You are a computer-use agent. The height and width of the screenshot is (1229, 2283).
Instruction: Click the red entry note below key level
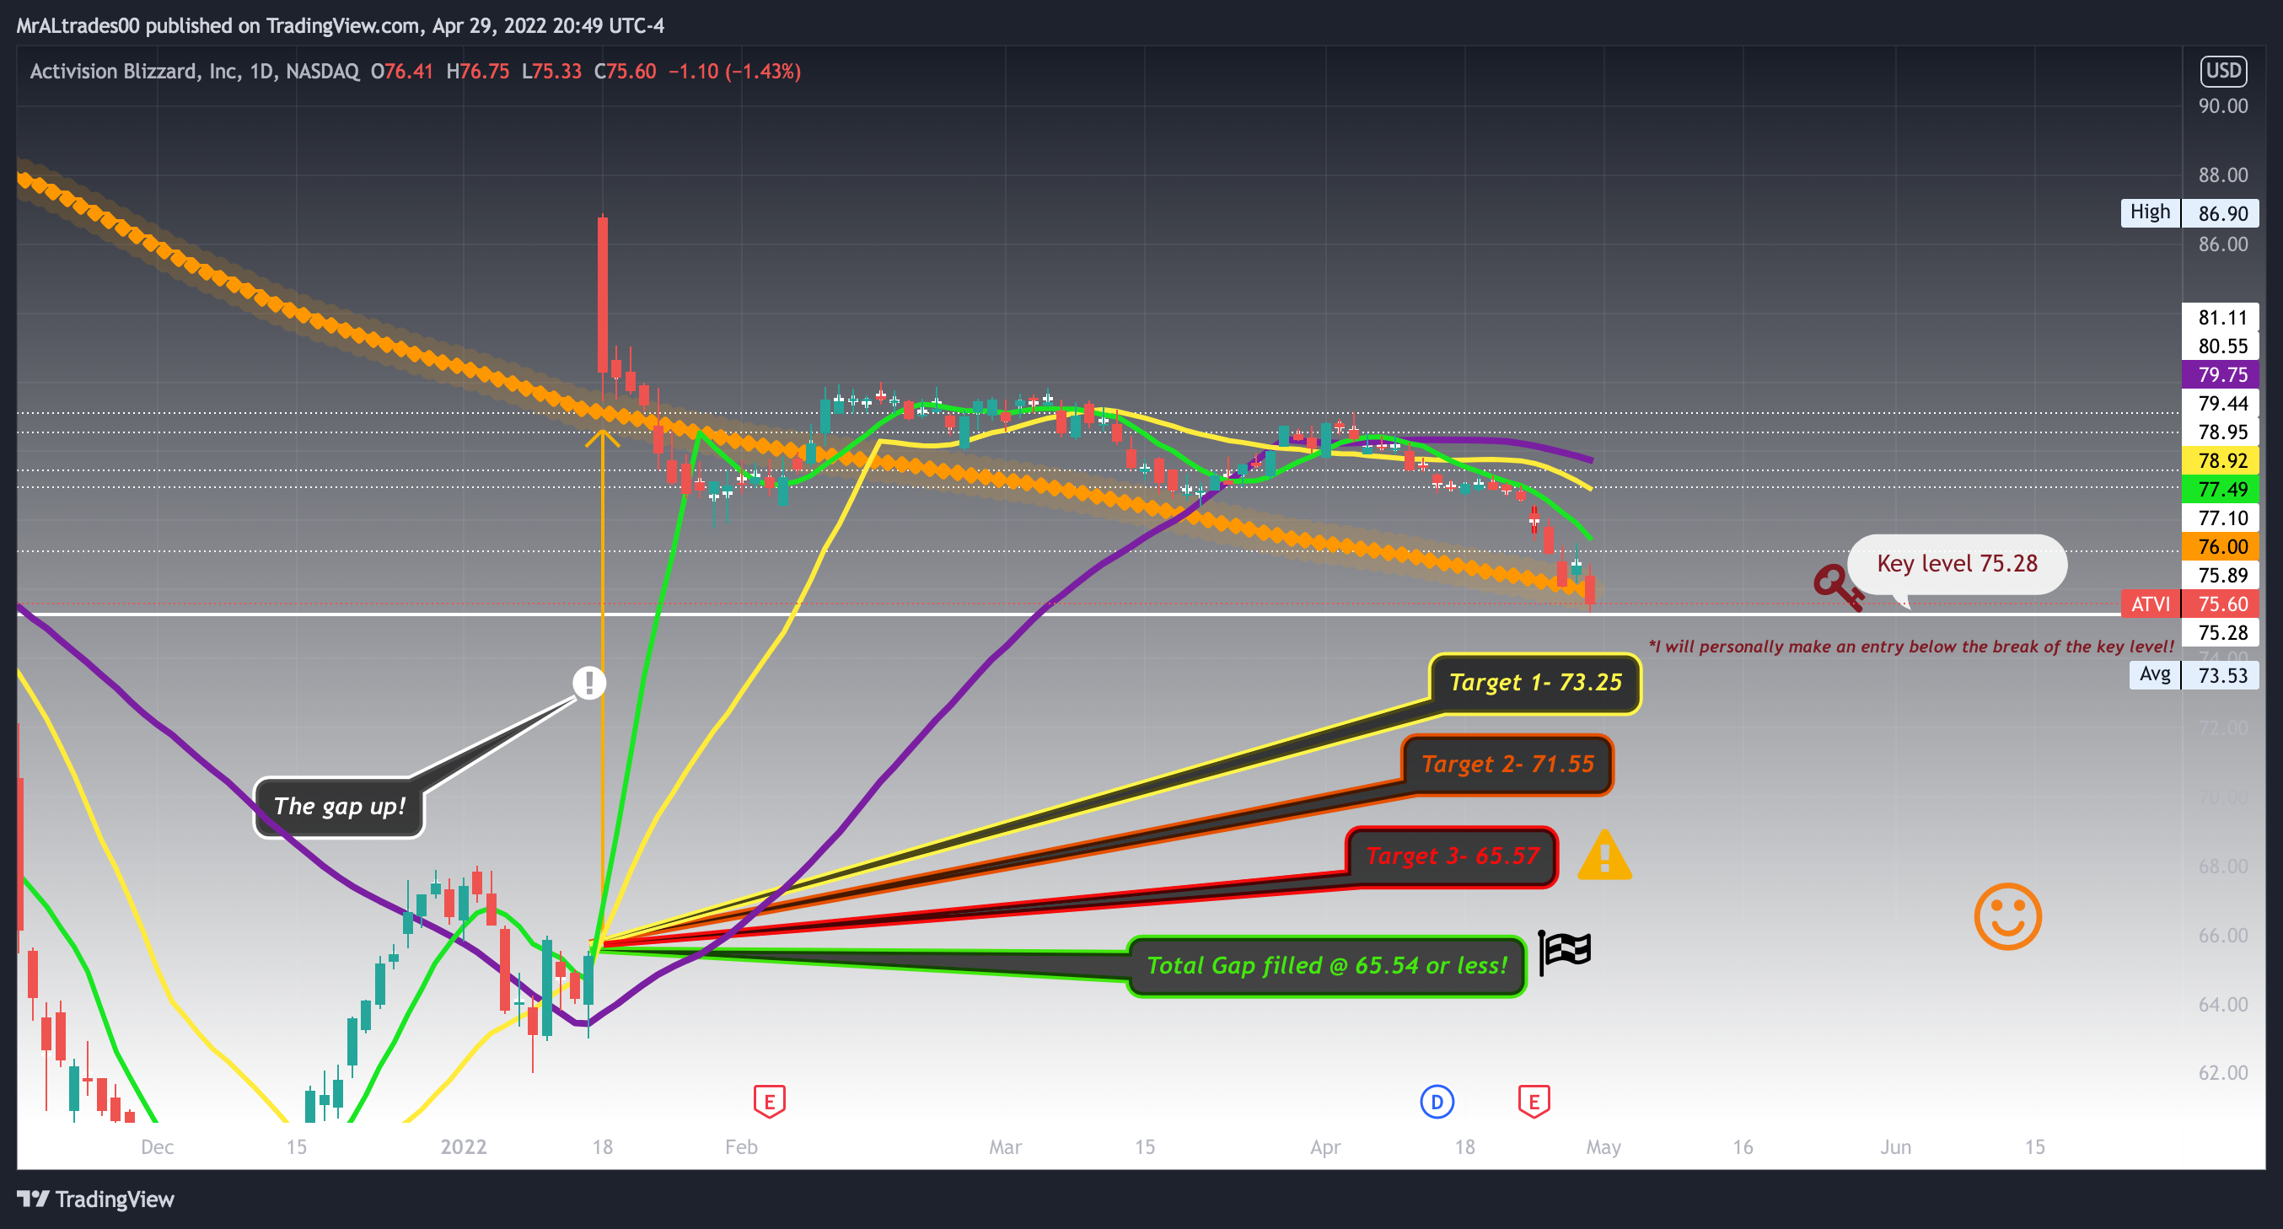(1910, 646)
